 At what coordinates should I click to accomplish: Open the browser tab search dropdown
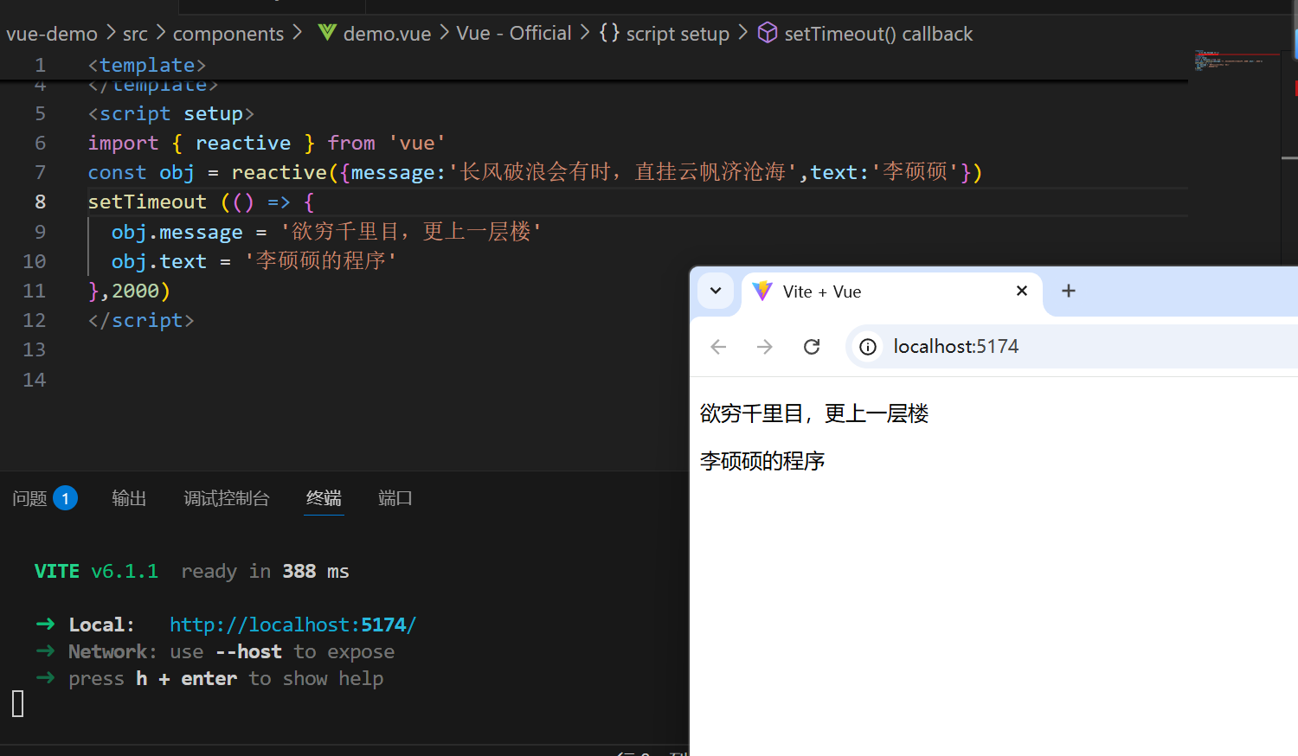(716, 291)
